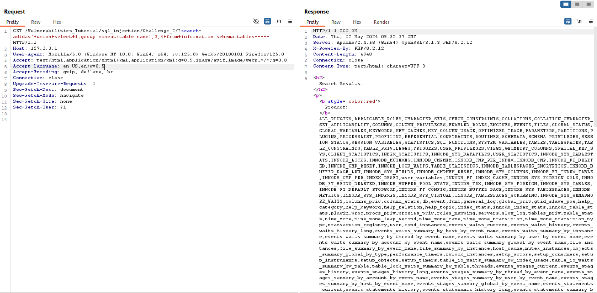The height and width of the screenshot is (293, 597).
Task: Toggle show newline characters in Response panel
Action: [579, 21]
